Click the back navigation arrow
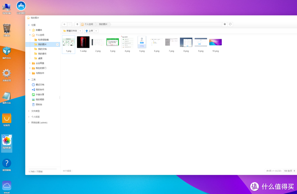Viewport: 297px width, 194px height. click(x=64, y=24)
